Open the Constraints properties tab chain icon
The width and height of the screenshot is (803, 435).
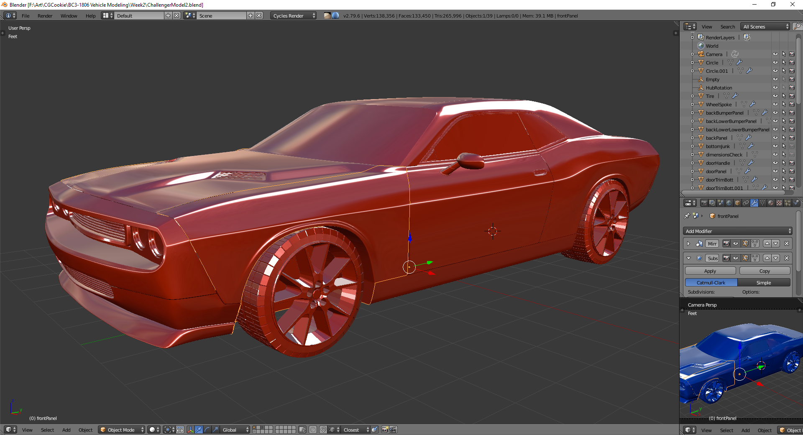(x=746, y=203)
